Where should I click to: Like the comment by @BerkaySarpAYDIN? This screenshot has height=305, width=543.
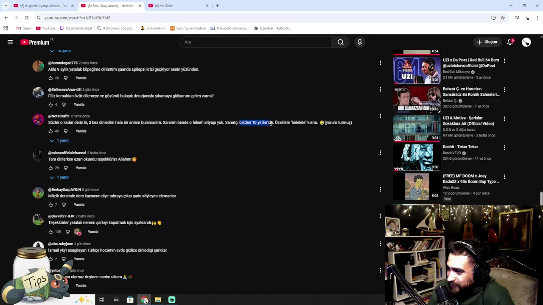click(x=50, y=205)
